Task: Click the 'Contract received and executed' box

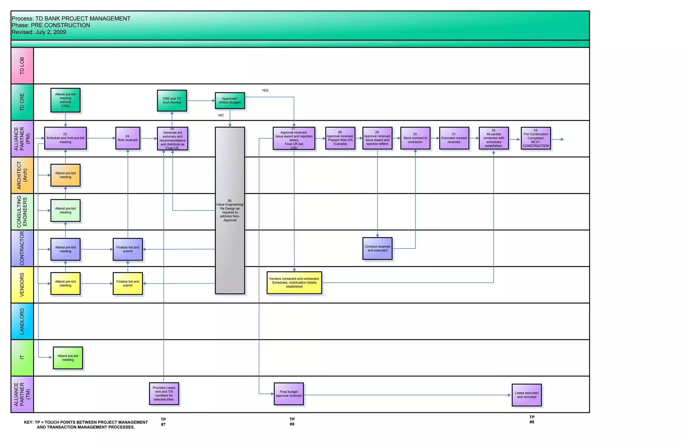Action: (x=377, y=249)
